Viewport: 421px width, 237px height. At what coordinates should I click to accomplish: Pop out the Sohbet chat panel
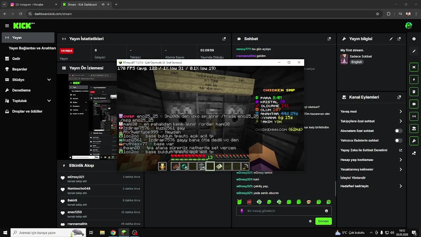click(329, 39)
